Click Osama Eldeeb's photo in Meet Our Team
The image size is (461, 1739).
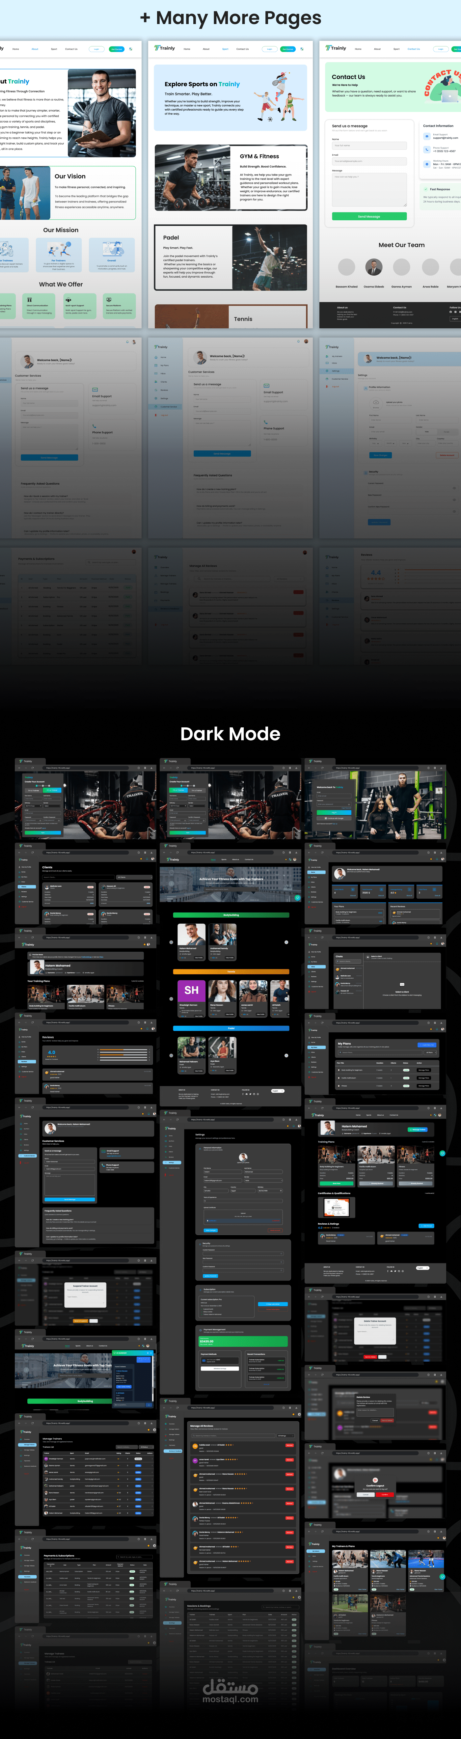coord(374,267)
